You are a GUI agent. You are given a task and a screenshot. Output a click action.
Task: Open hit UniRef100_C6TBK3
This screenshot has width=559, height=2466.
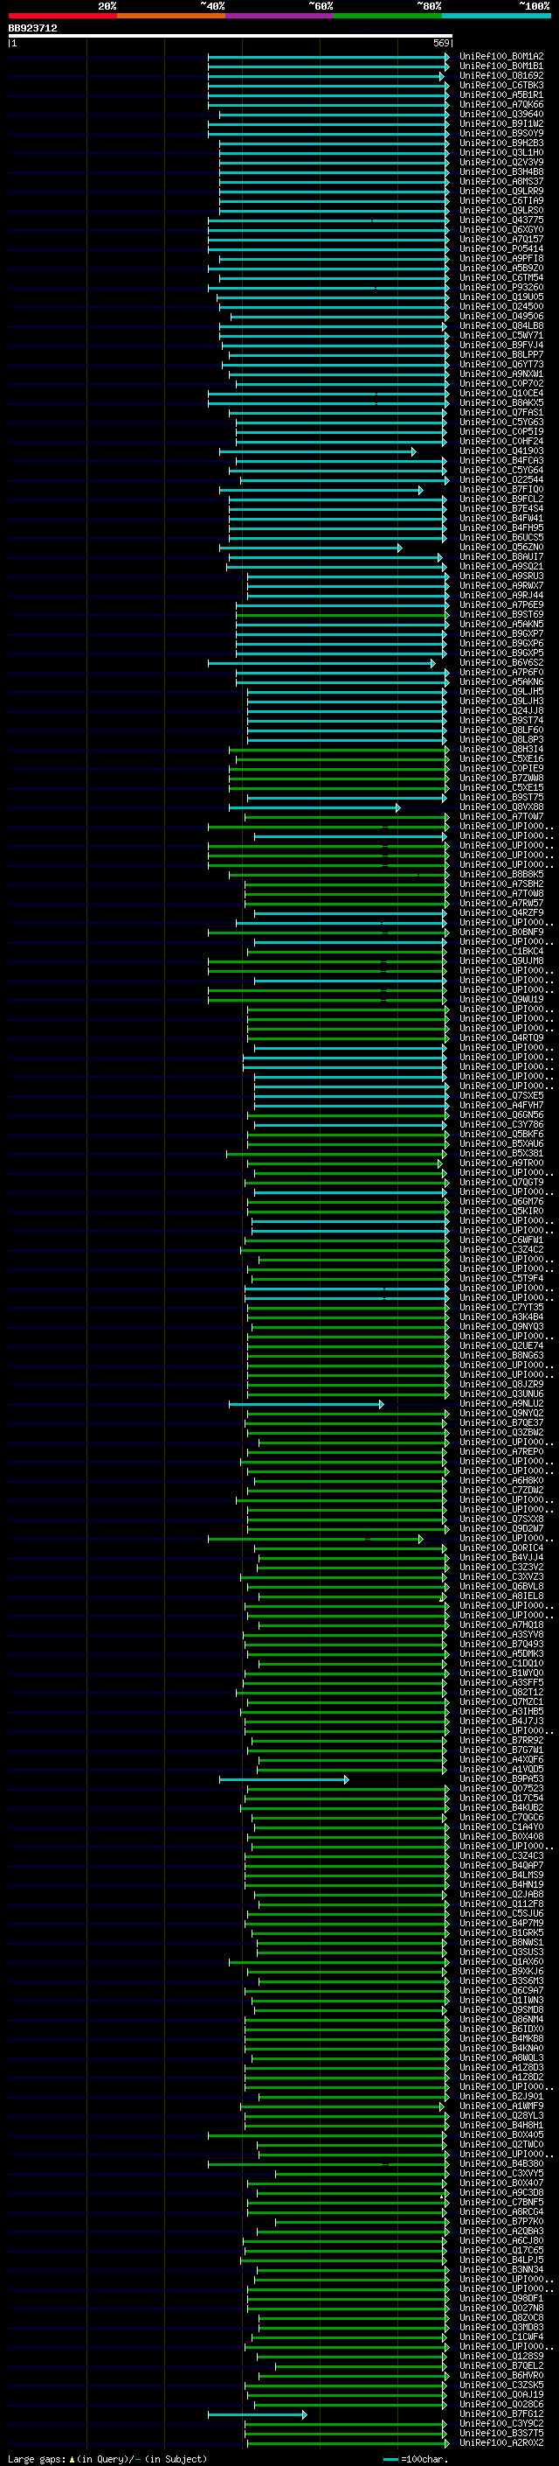(501, 85)
